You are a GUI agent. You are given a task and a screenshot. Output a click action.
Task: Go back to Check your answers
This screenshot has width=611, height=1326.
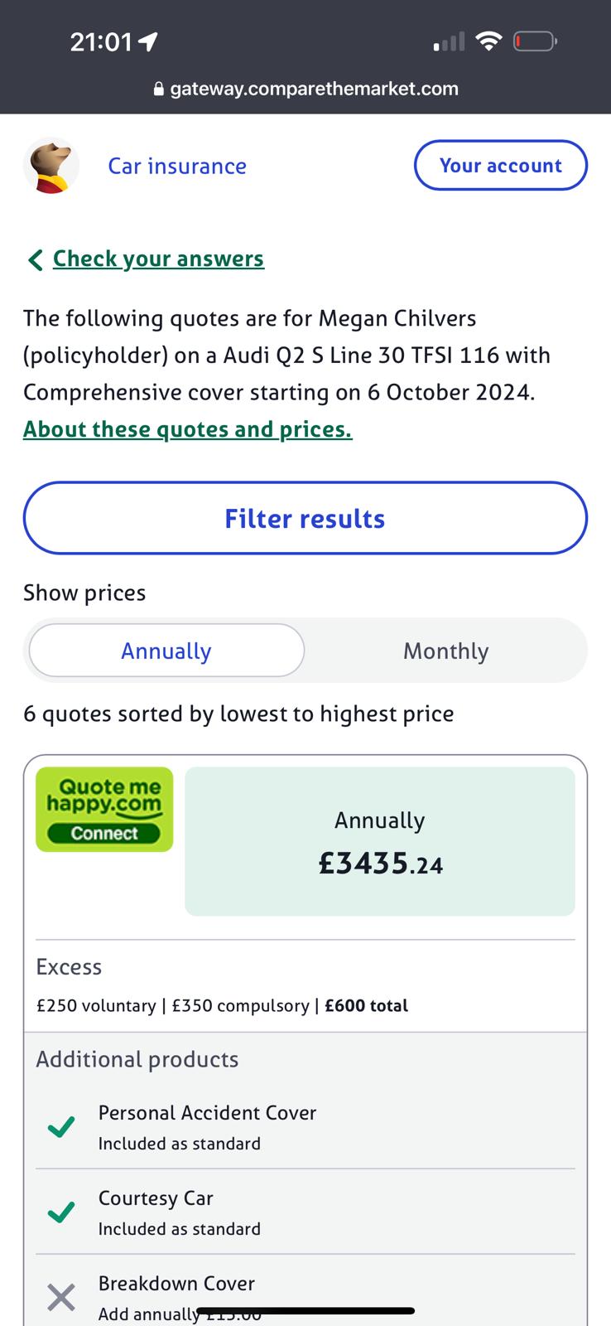click(158, 259)
